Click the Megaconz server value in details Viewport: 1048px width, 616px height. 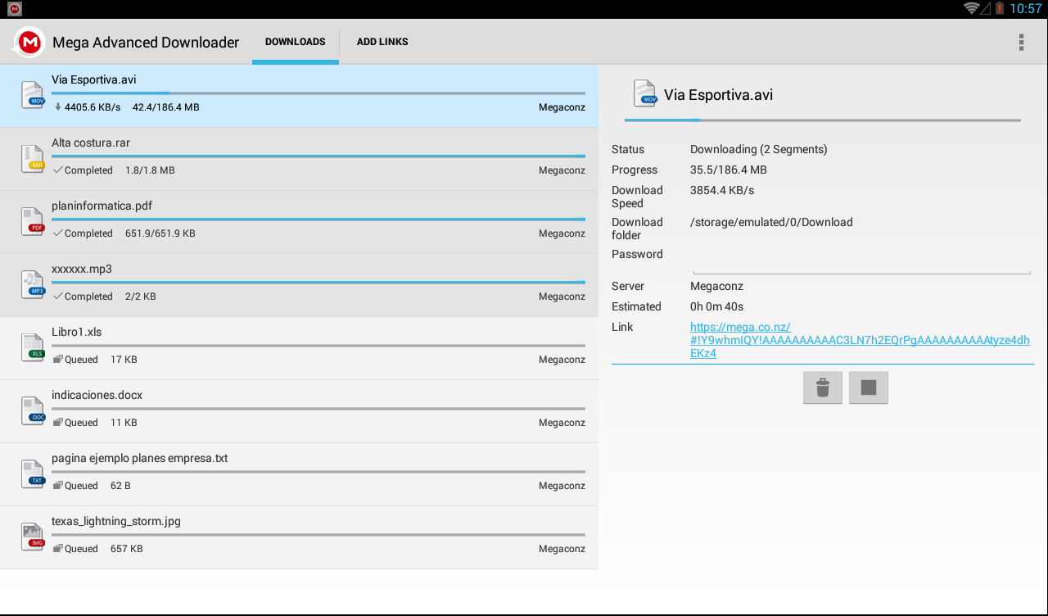[x=716, y=286]
